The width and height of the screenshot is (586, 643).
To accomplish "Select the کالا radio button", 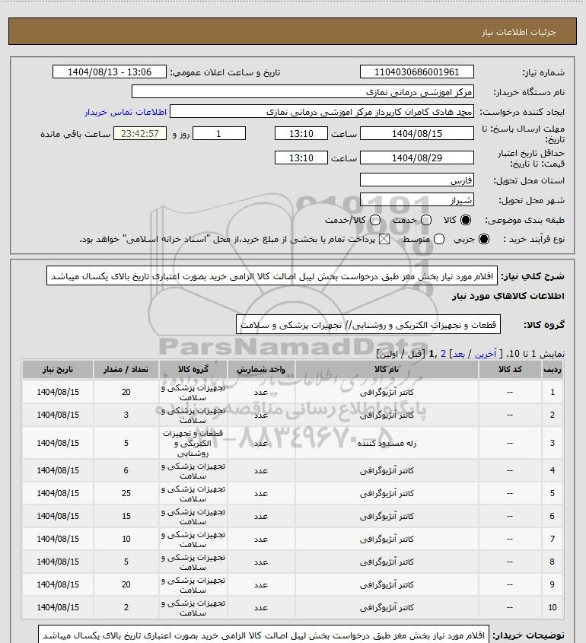I will (x=466, y=220).
